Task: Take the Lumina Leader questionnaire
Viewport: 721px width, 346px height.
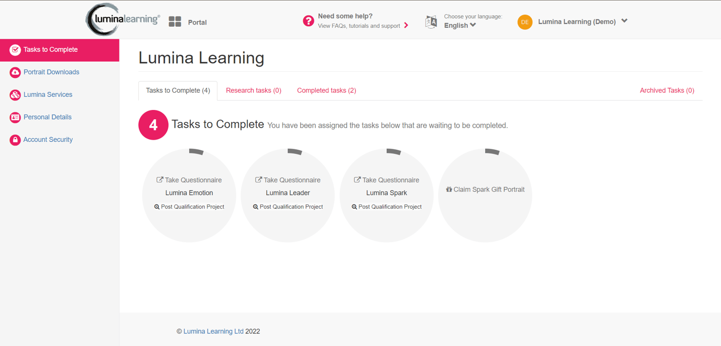Action: (x=288, y=180)
